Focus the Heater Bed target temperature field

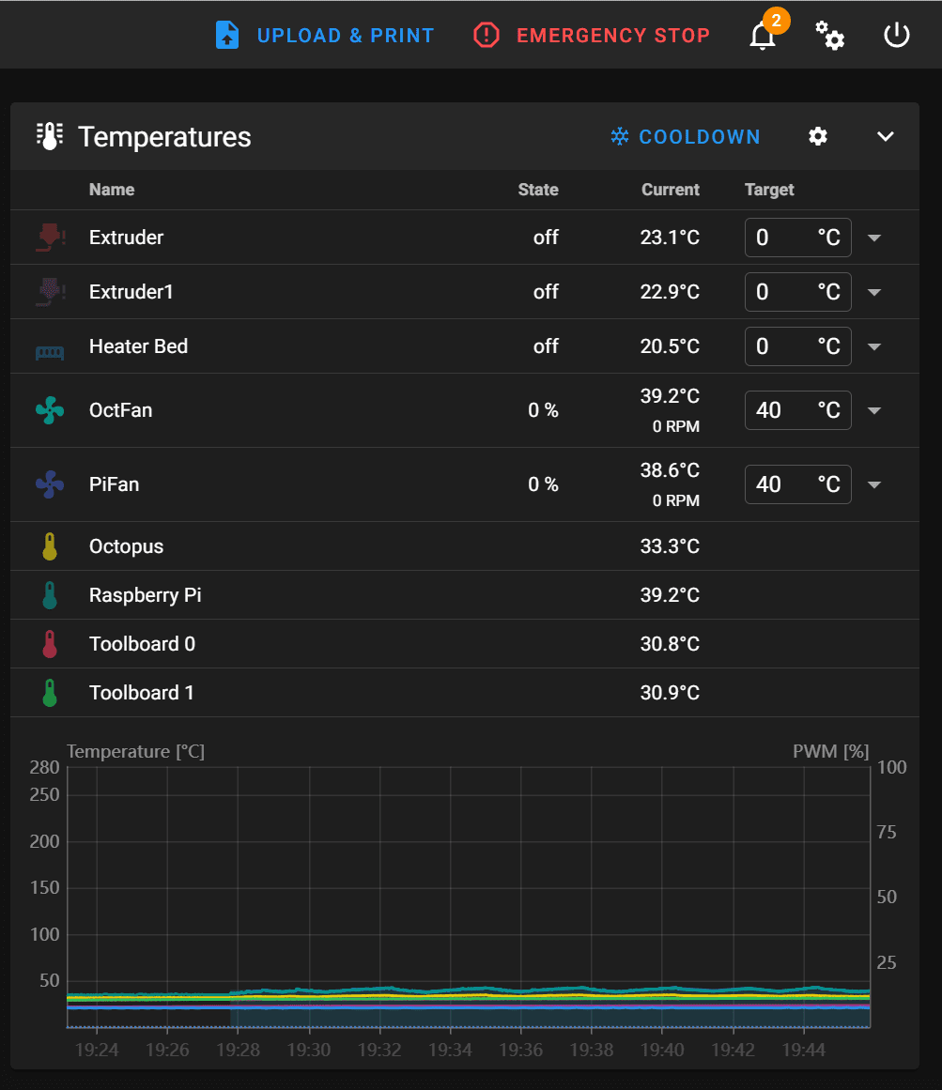797,346
